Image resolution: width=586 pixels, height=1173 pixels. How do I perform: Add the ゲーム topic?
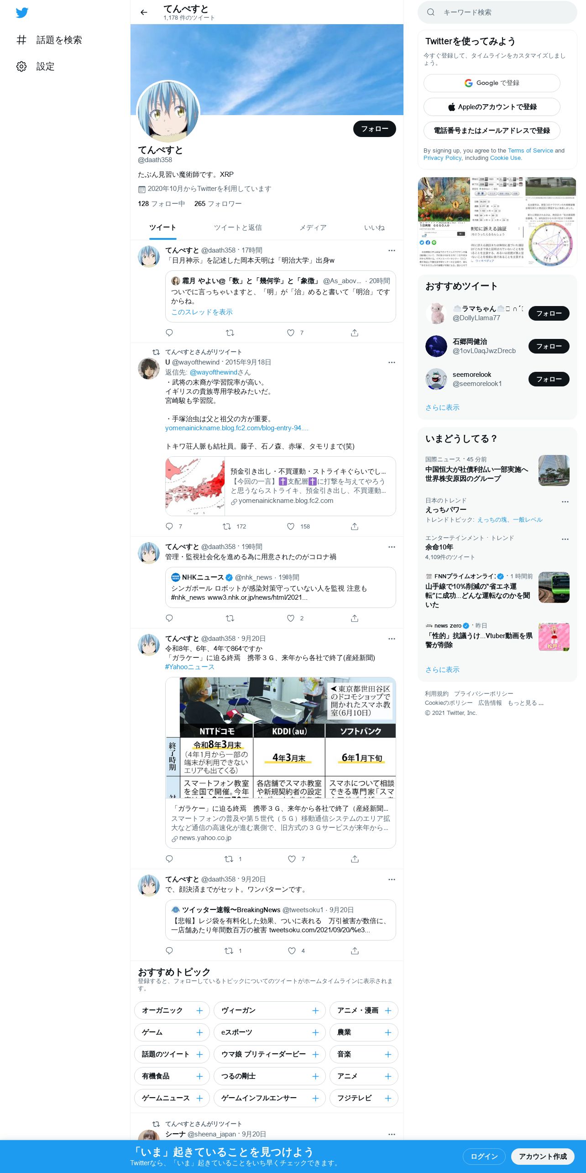pyautogui.click(x=199, y=1032)
